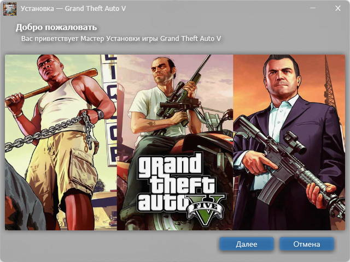Close the Grand Theft Auto V setup window
The image size is (350, 262).
point(338,8)
